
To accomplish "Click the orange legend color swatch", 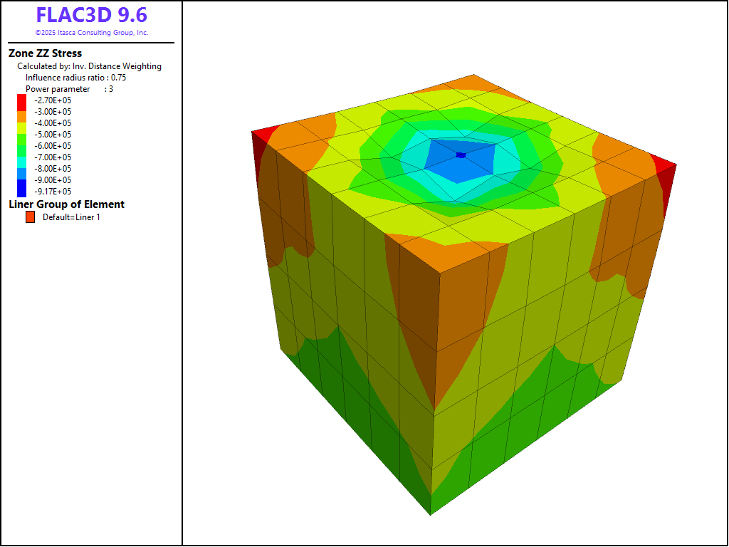I will pyautogui.click(x=21, y=112).
